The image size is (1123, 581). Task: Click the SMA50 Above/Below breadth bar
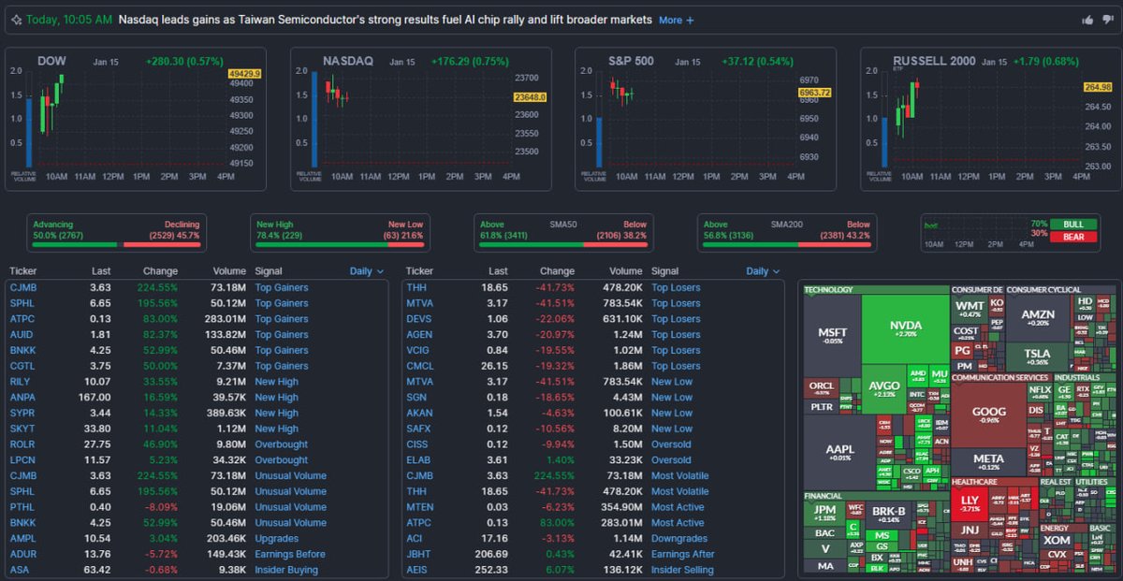[563, 232]
